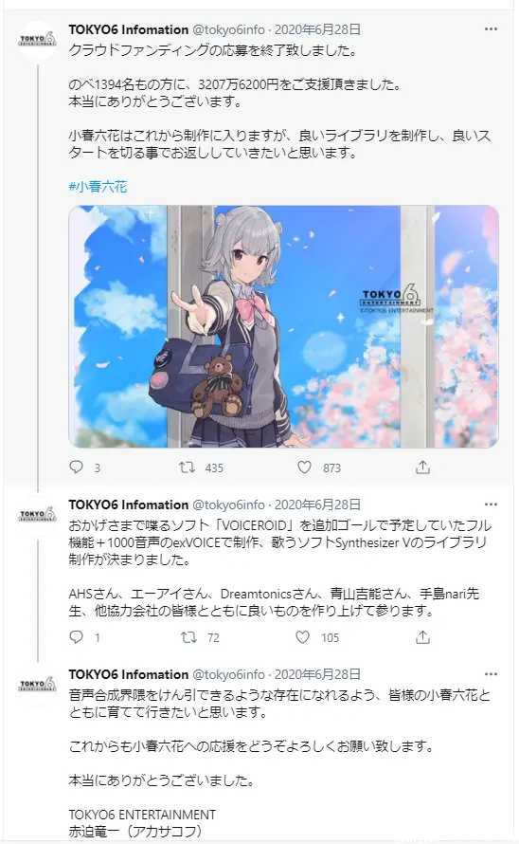Open the more options menu on second tweet
Viewport: 519px width, 844px height.
tap(491, 505)
